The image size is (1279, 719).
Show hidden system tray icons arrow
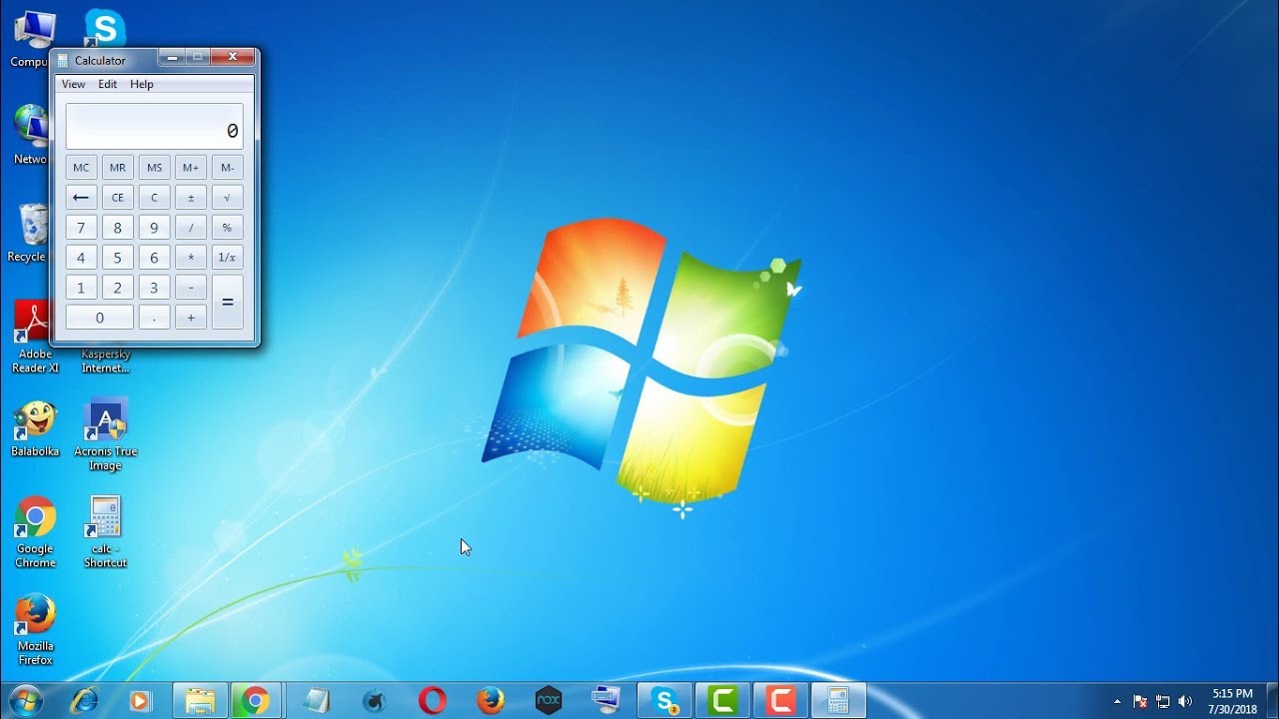coord(1117,701)
